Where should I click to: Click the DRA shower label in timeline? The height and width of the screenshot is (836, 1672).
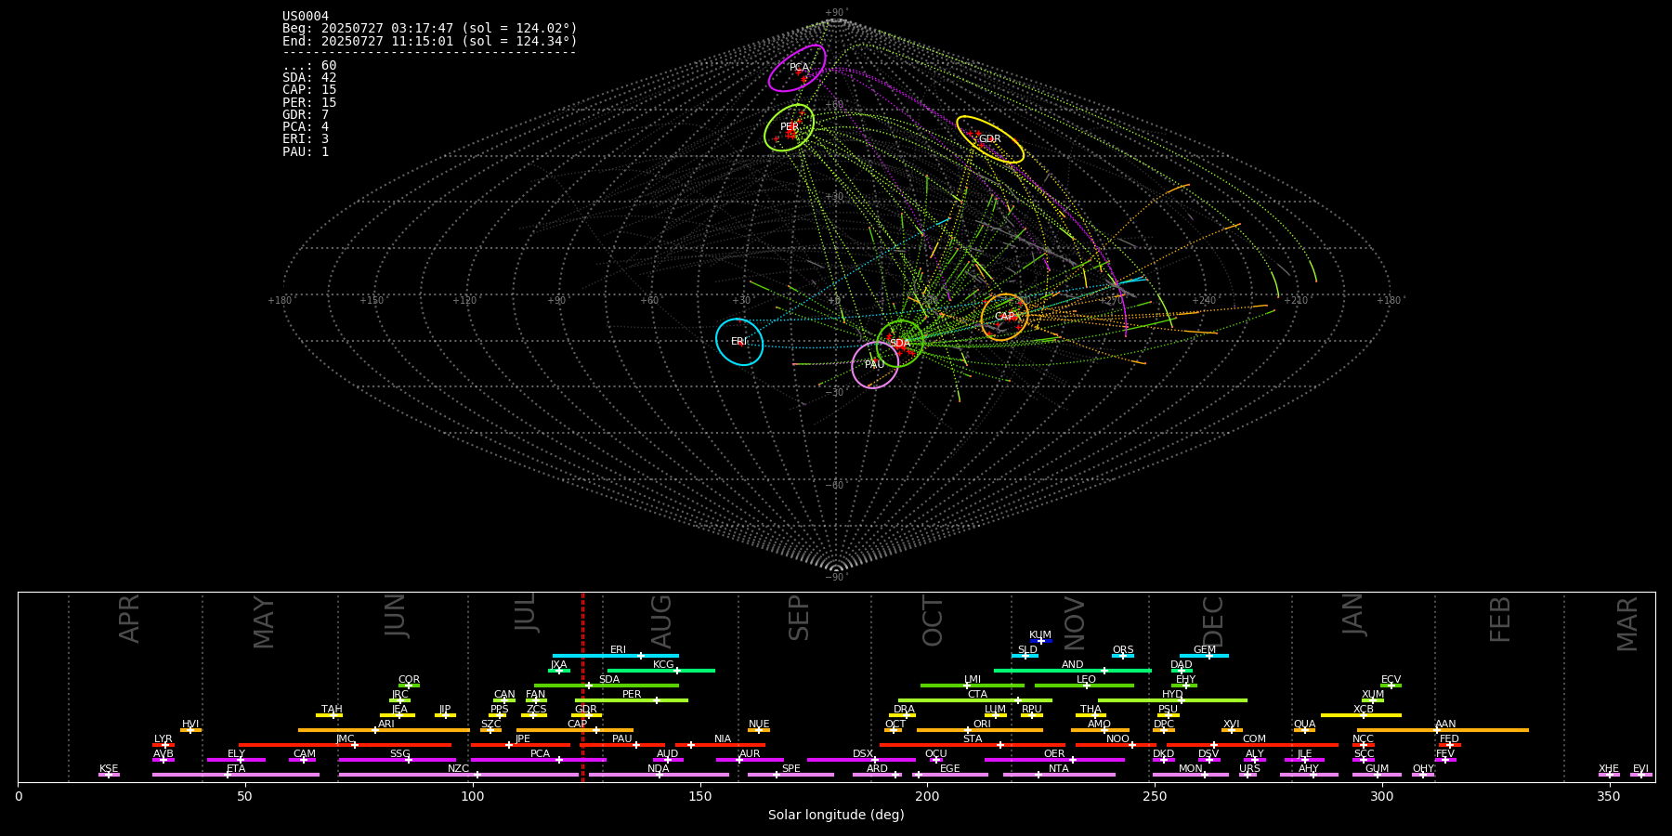pyautogui.click(x=904, y=710)
